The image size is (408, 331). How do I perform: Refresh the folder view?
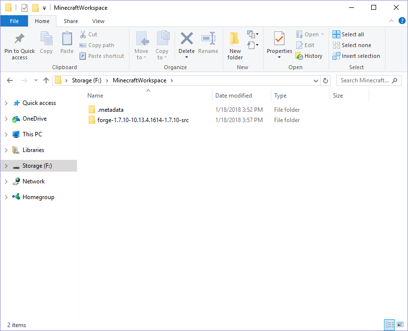[x=326, y=81]
